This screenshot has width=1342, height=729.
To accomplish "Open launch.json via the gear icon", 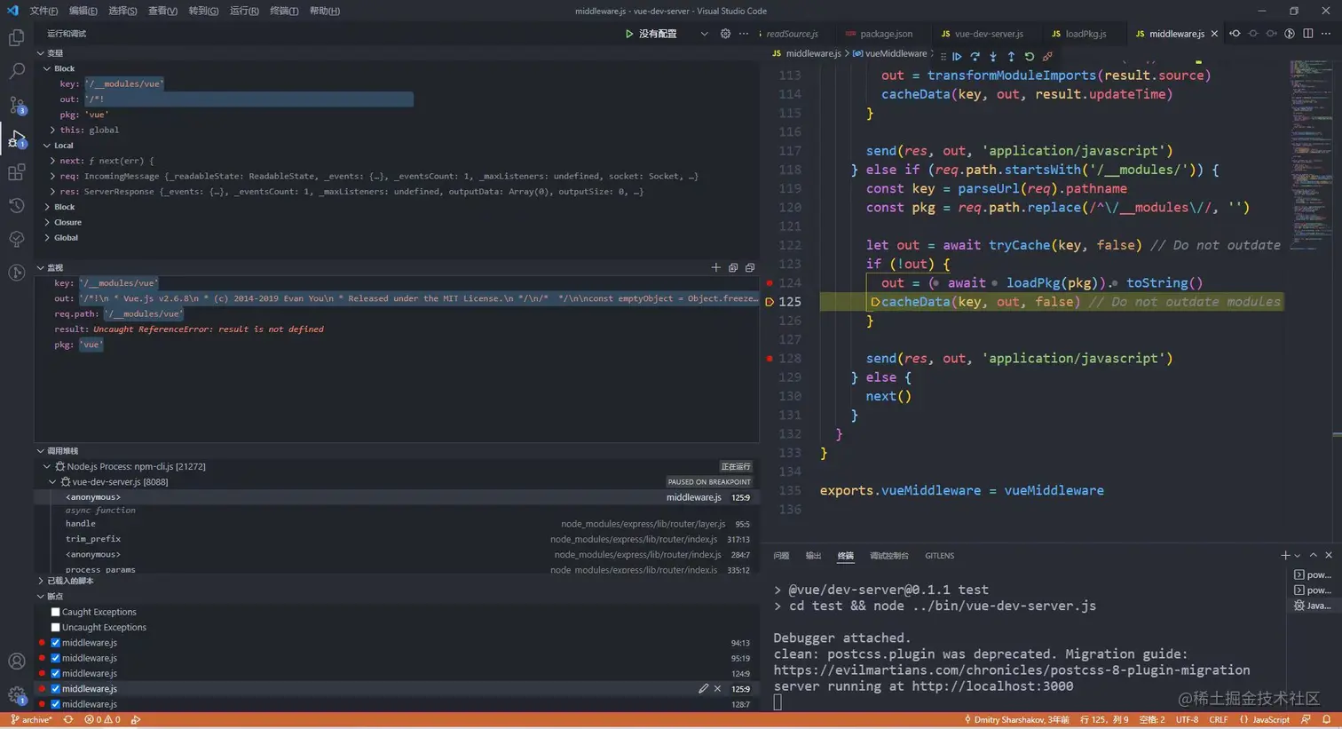I will coord(725,34).
